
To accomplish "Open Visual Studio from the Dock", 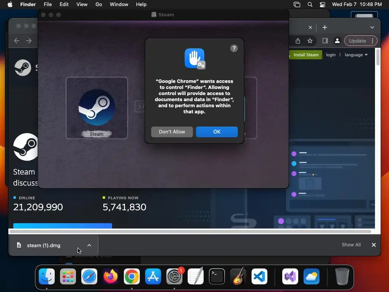I will [290, 276].
